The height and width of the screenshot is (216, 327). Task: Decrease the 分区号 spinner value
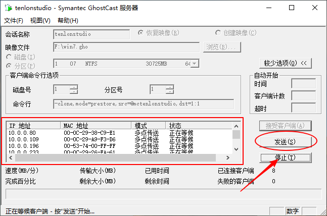click(170, 91)
